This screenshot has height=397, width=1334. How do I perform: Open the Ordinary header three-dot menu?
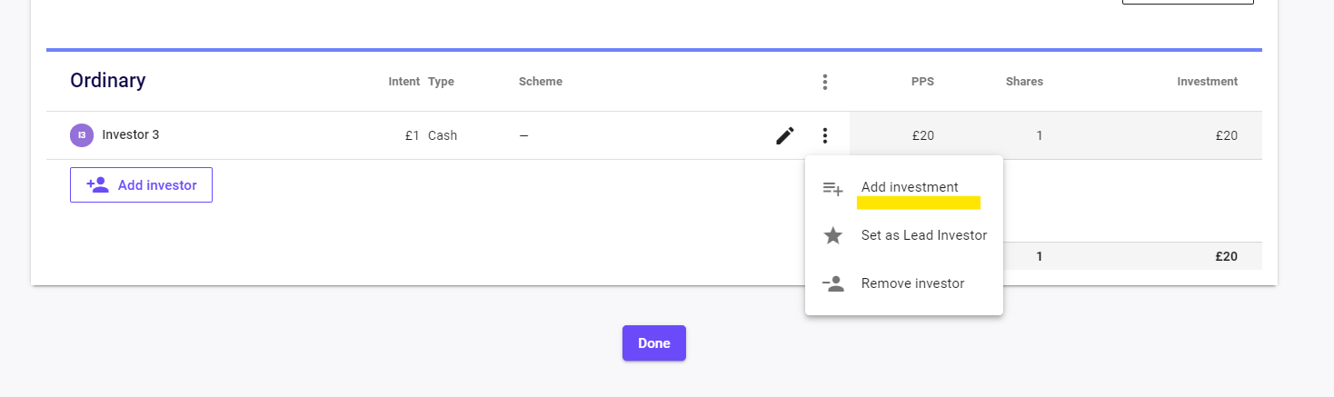824,82
